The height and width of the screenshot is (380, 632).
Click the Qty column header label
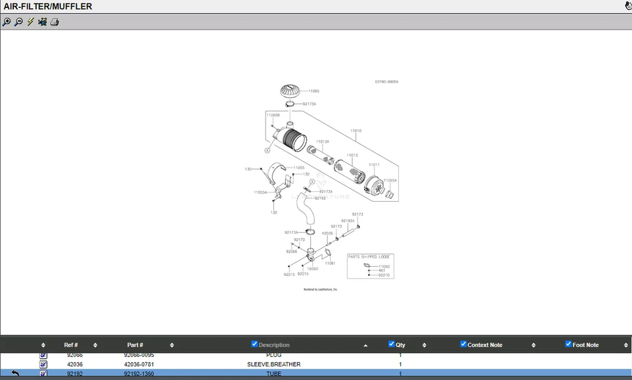click(400, 345)
